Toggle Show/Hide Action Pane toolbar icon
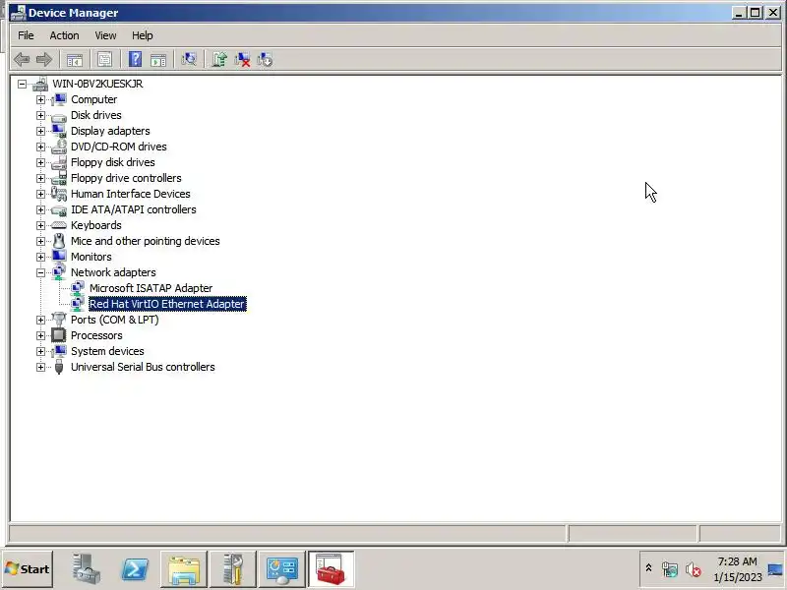 [158, 60]
